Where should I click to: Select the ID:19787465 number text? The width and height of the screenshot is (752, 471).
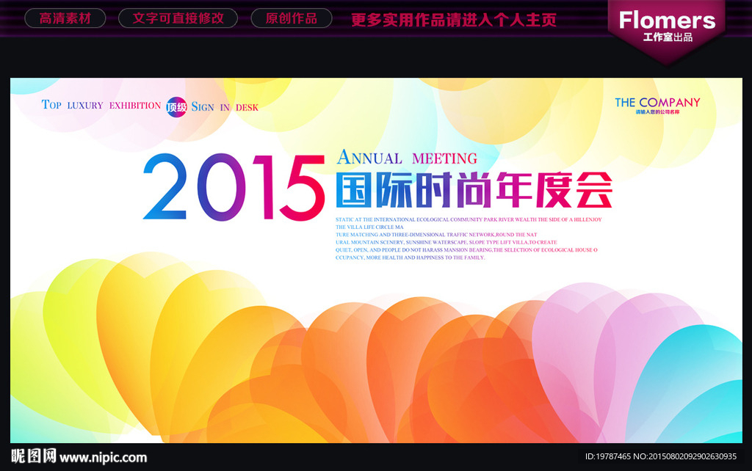[x=607, y=456]
